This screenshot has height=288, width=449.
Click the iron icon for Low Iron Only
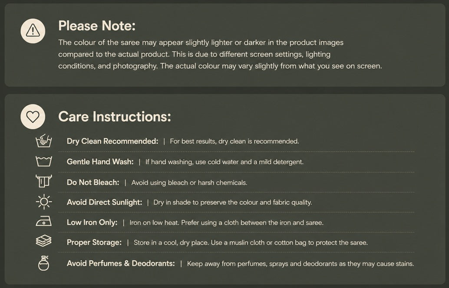point(43,221)
